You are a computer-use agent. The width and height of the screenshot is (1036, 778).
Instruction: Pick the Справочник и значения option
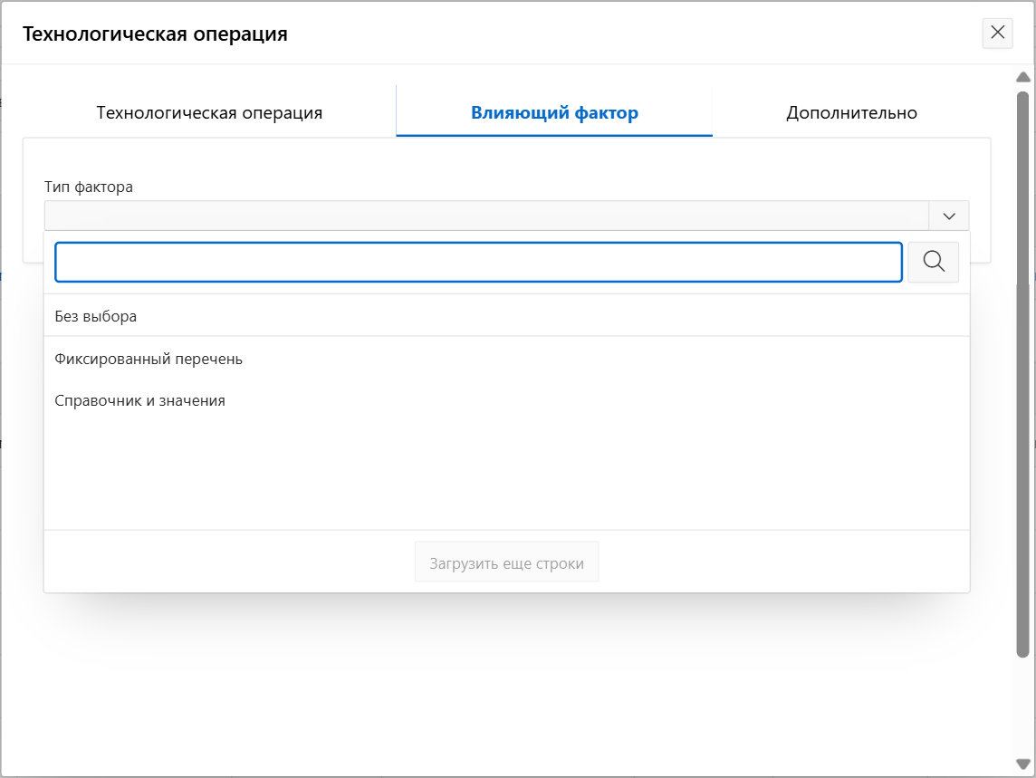pyautogui.click(x=140, y=400)
